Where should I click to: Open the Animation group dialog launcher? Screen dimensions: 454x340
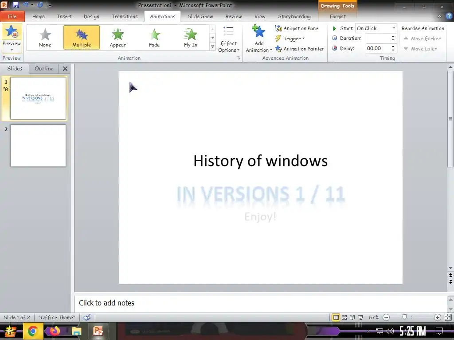[x=239, y=58]
